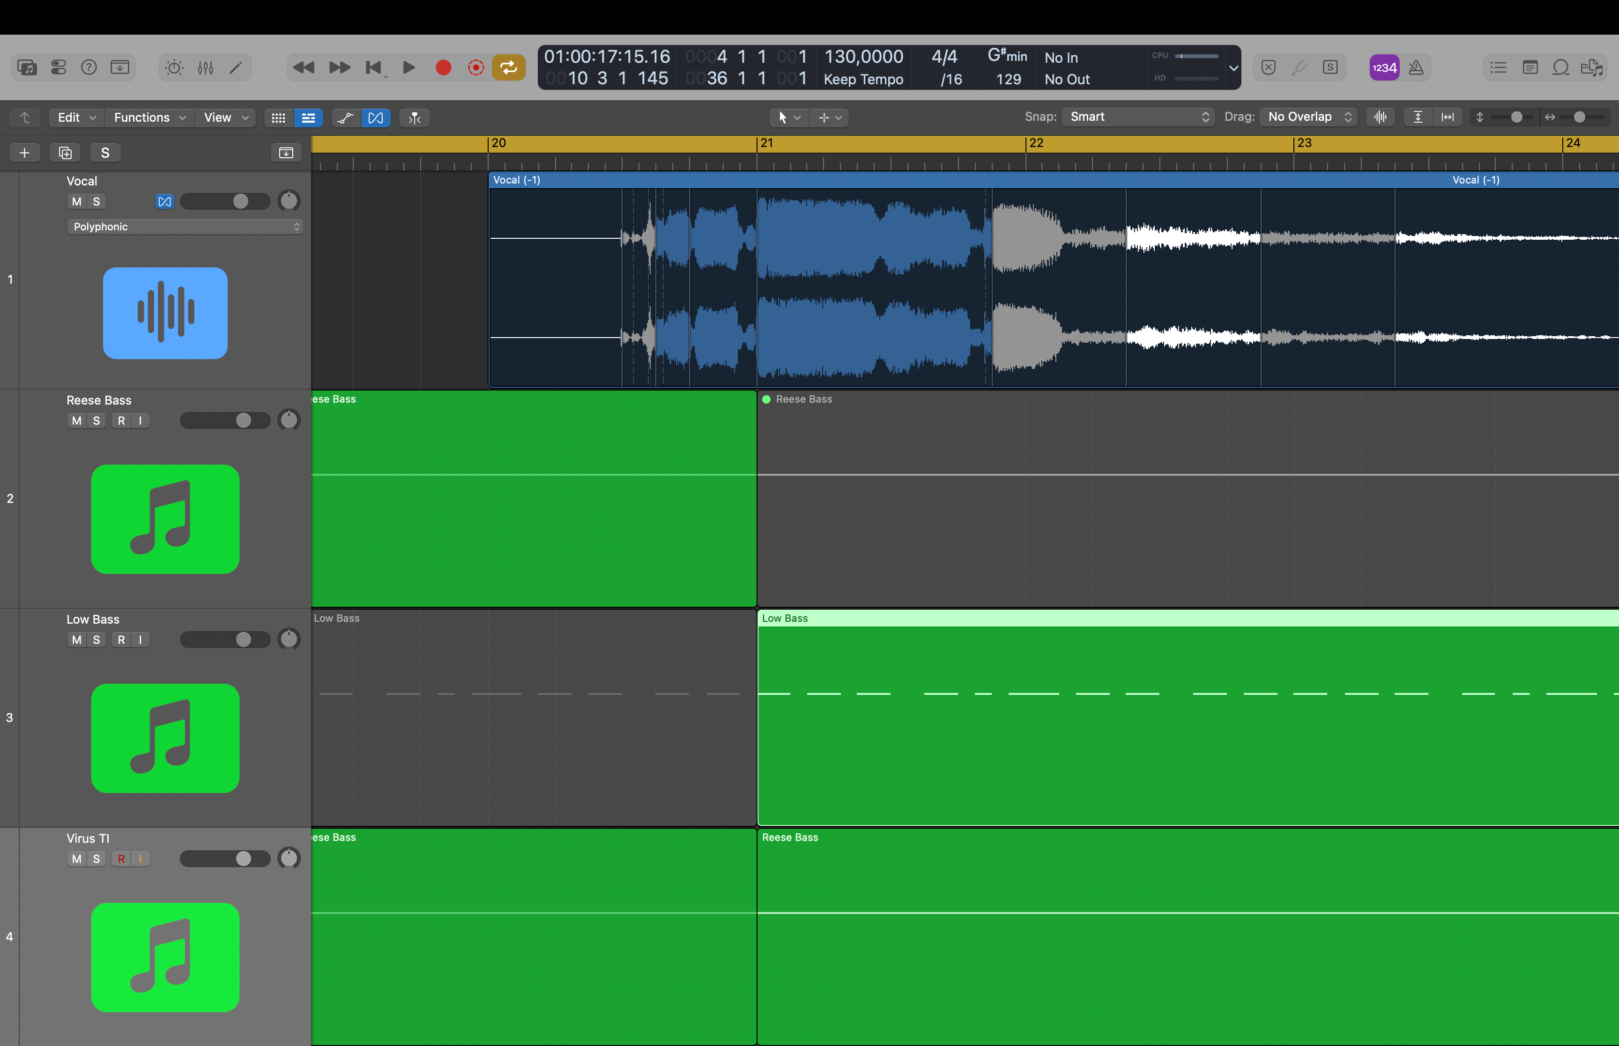Mute the Reese Bass track

tap(77, 420)
